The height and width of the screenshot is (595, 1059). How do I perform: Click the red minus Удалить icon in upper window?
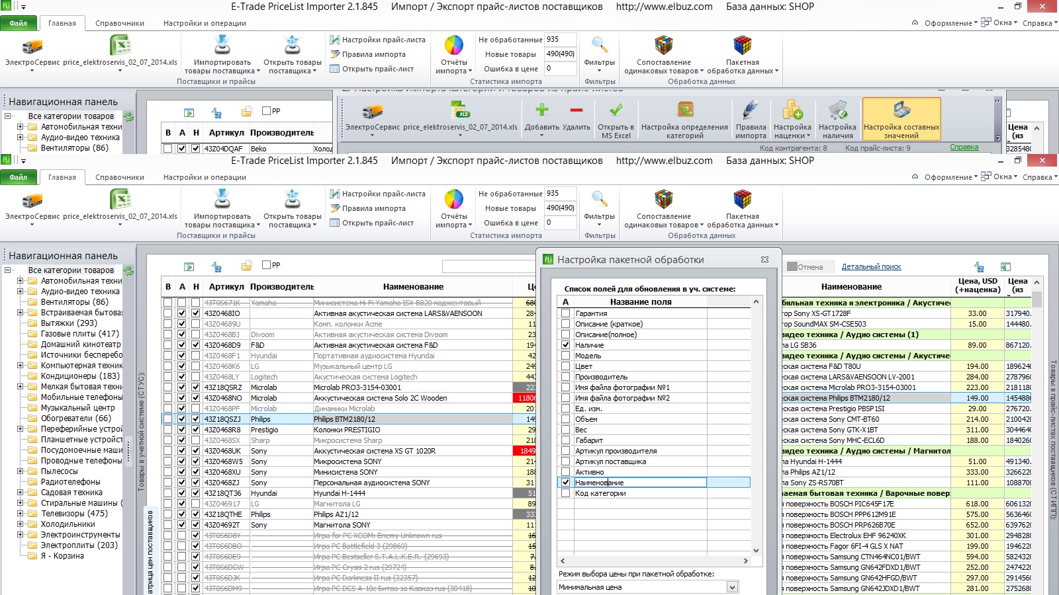tap(576, 110)
